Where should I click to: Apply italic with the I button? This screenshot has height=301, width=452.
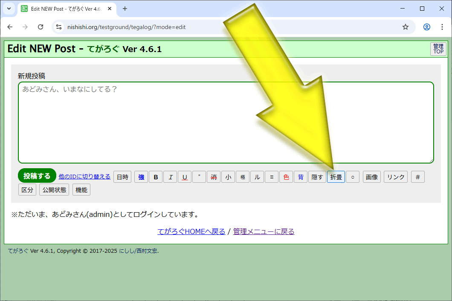(171, 177)
